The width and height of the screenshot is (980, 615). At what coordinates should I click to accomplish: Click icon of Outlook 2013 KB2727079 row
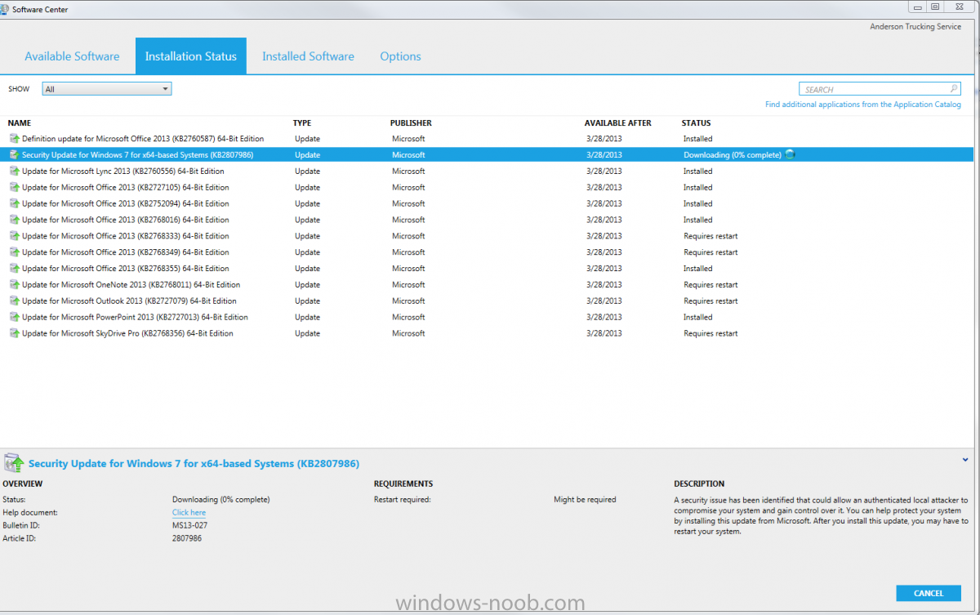pyautogui.click(x=14, y=301)
